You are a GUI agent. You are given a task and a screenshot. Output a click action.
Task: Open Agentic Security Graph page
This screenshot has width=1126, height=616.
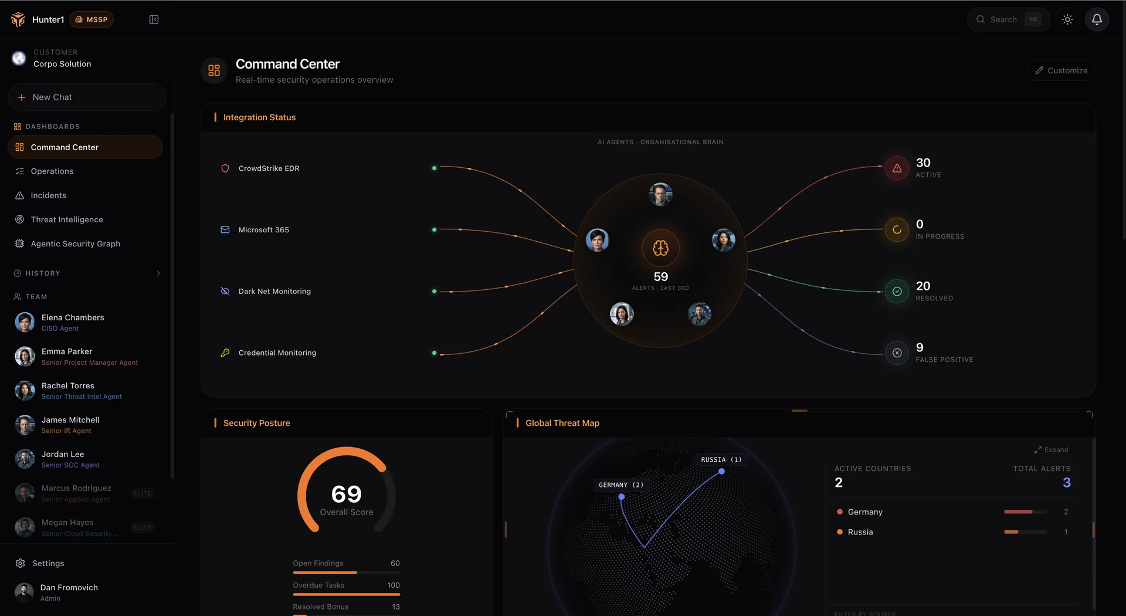pos(86,243)
